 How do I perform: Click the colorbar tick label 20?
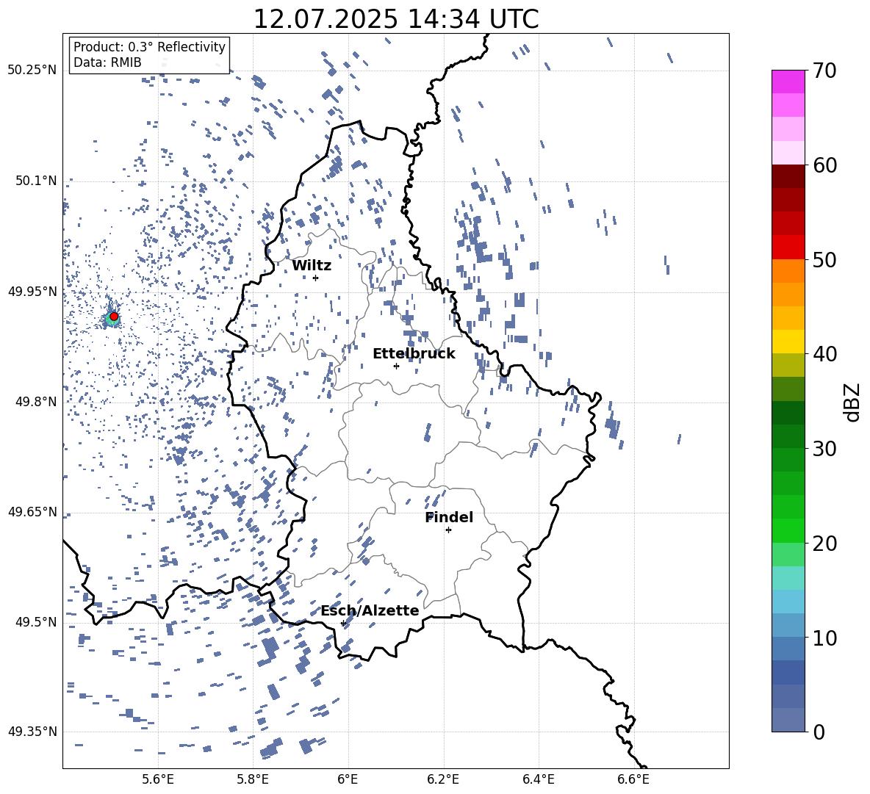[824, 543]
